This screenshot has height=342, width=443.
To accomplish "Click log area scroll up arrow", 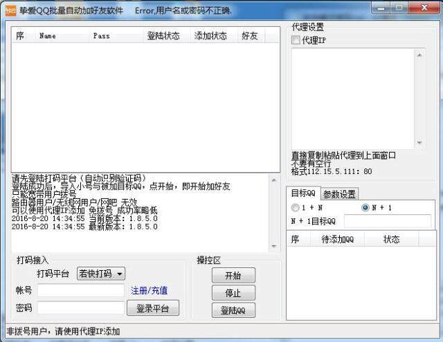I will 274,180.
